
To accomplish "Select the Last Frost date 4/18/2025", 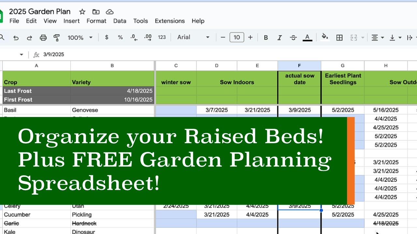I will (x=112, y=91).
